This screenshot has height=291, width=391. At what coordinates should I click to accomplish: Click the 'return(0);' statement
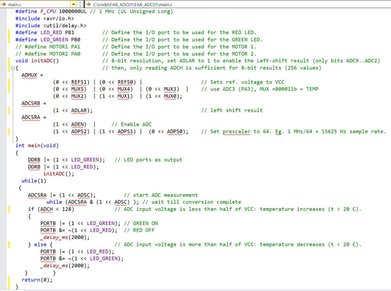37,280
